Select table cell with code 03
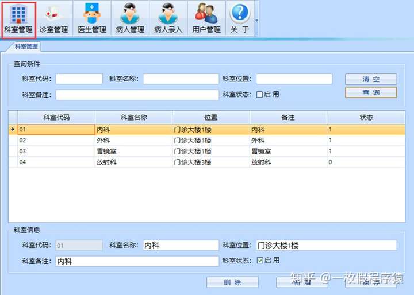The width and height of the screenshot is (414, 295). tap(56, 152)
